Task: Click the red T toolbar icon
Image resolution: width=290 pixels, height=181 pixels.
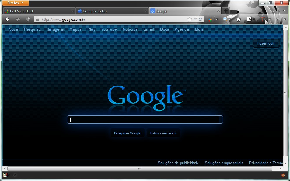Action: [x=263, y=19]
